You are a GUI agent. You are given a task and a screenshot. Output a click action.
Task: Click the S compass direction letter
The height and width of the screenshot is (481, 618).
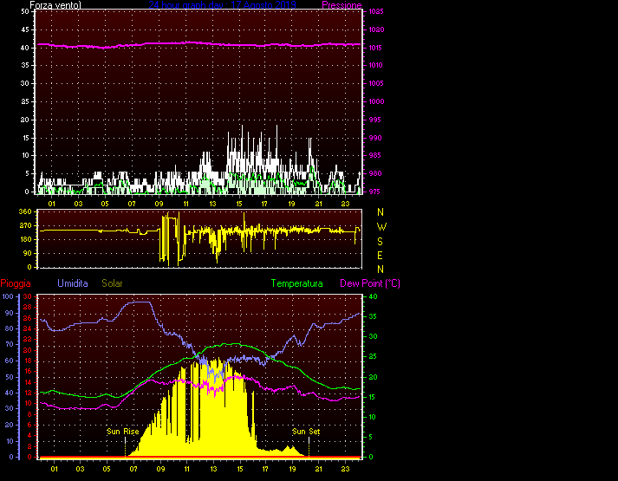[x=381, y=241]
